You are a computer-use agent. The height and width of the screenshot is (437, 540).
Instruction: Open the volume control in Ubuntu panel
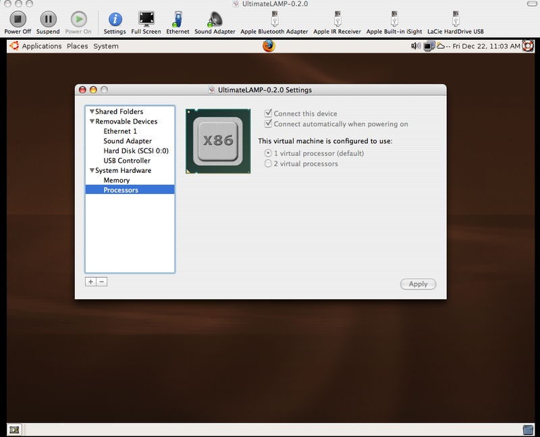click(x=416, y=46)
